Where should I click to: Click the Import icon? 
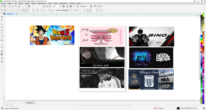(x=44, y=6)
